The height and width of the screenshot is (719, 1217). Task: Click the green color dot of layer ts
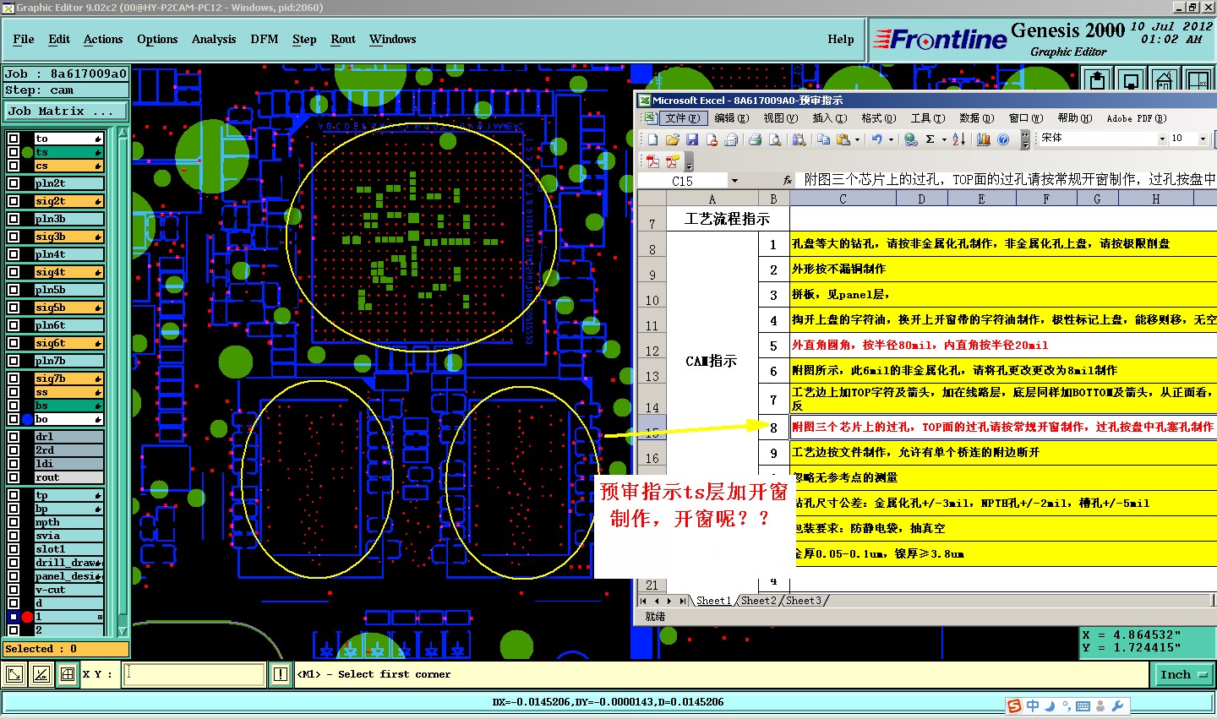[x=27, y=152]
